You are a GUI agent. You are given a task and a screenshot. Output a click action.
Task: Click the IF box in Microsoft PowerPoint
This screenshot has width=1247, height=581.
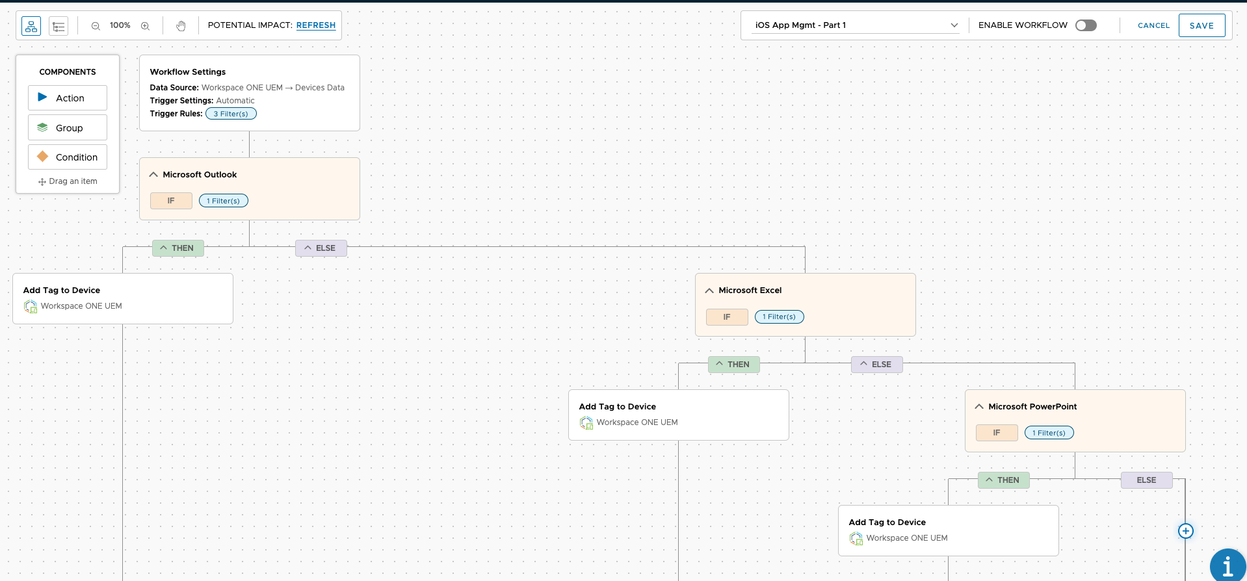point(997,433)
